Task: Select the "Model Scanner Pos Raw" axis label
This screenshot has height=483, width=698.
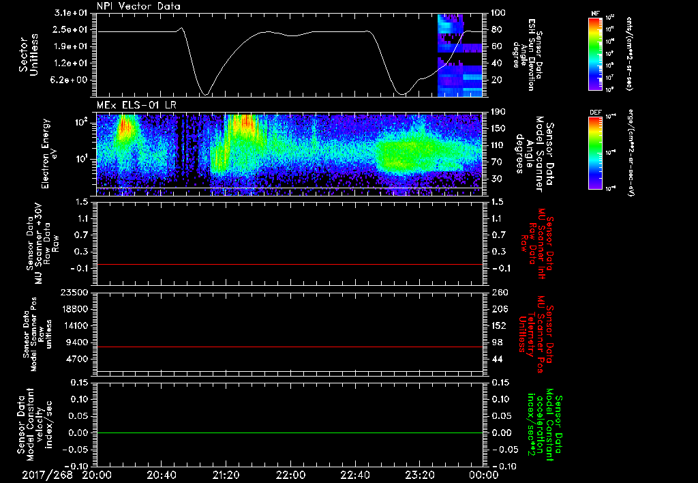Action: click(x=38, y=334)
